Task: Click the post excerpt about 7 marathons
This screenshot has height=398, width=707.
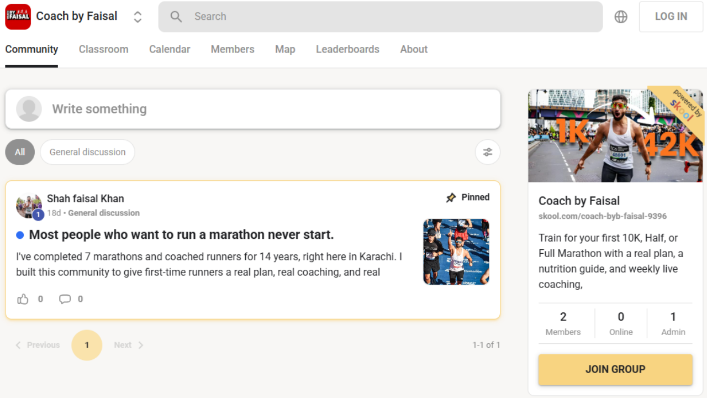Action: point(209,264)
